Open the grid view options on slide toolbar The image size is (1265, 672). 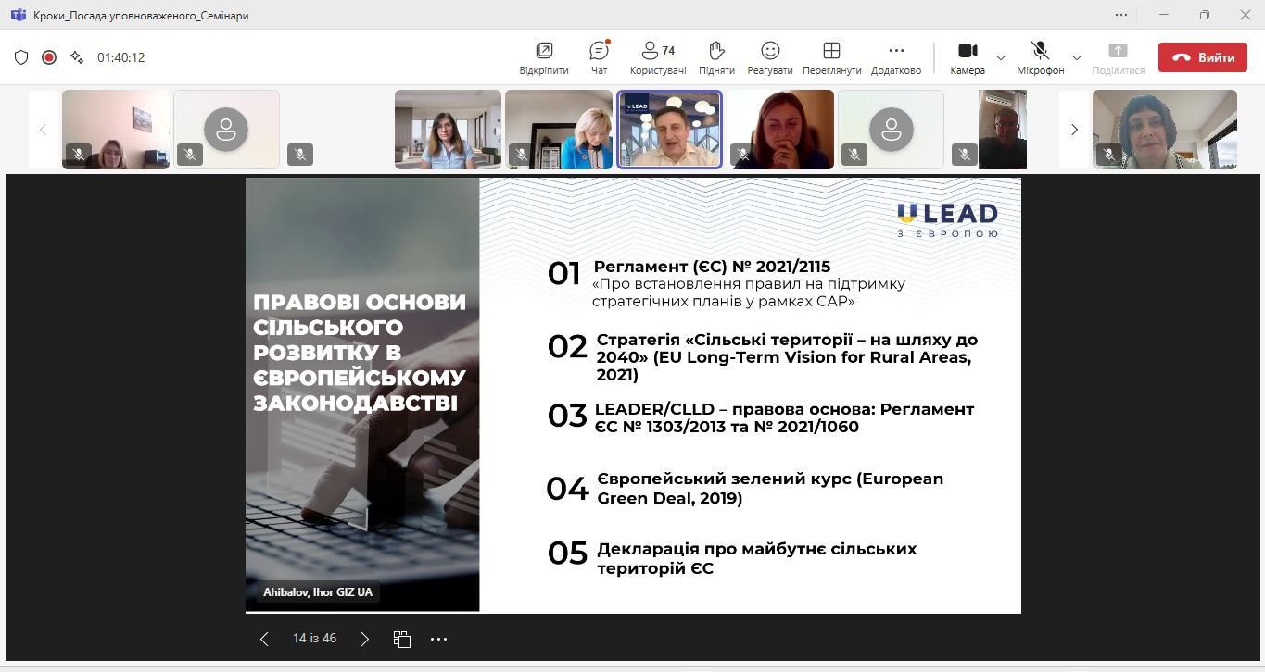click(x=401, y=639)
